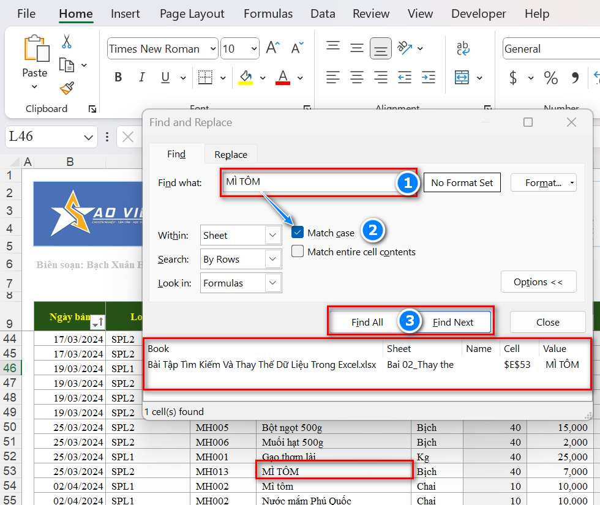
Task: Toggle Bold formatting
Action: (118, 77)
